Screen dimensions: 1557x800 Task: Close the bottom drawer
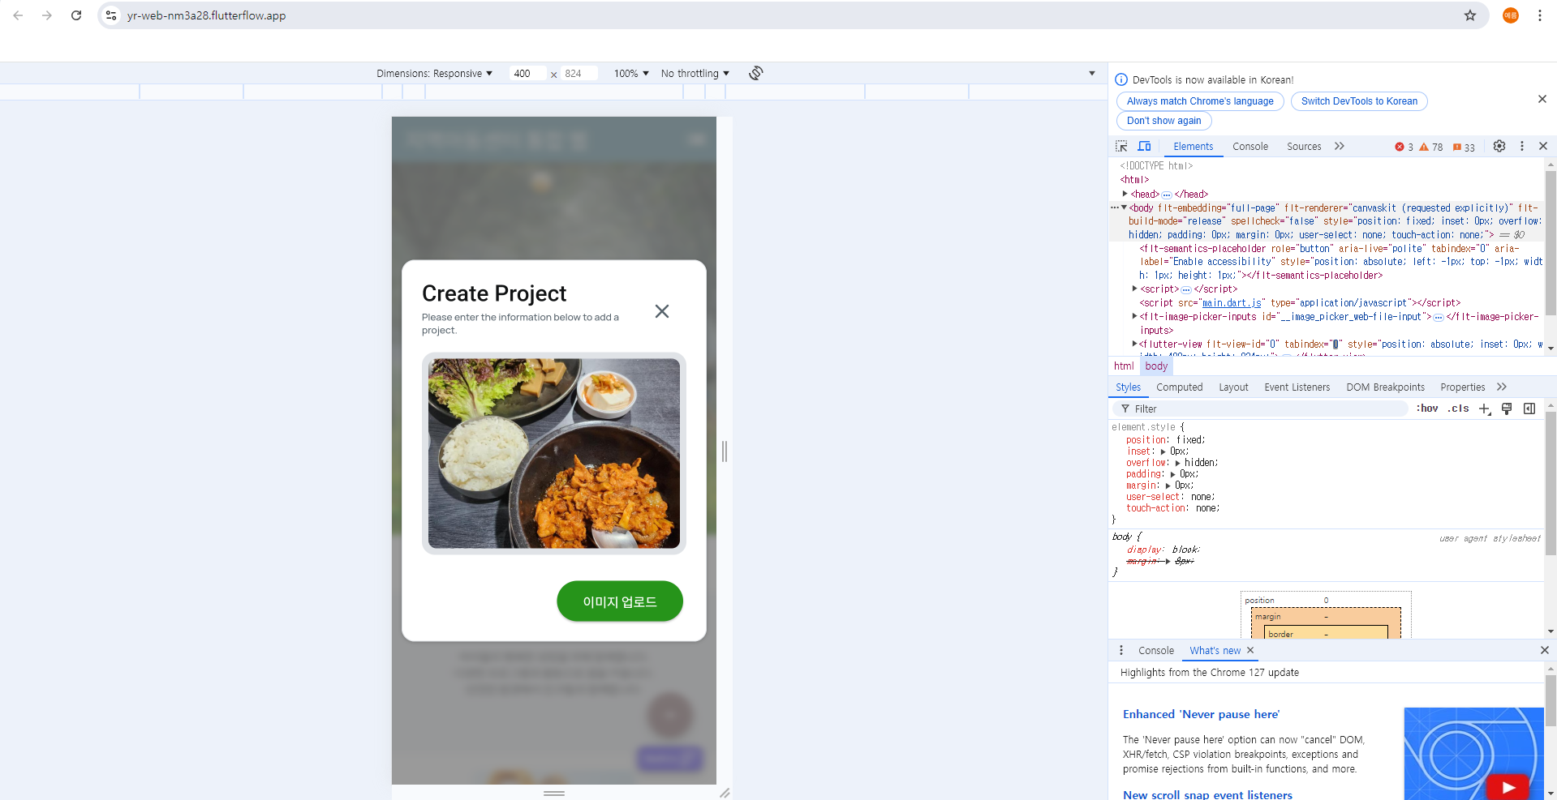[x=1544, y=650]
